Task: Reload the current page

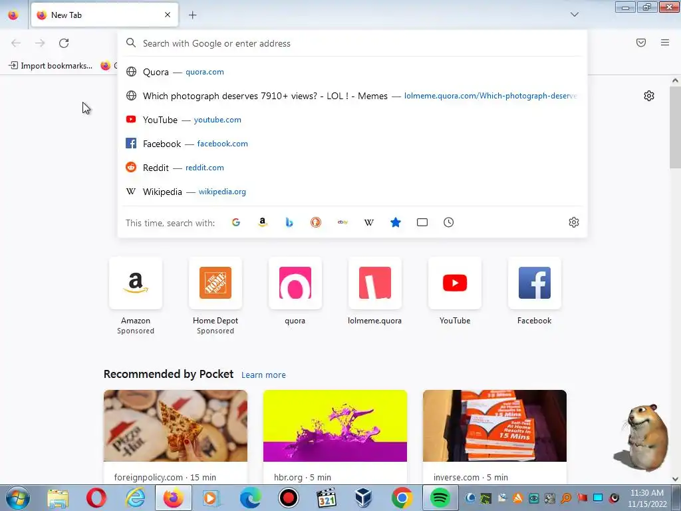Action: click(x=64, y=43)
